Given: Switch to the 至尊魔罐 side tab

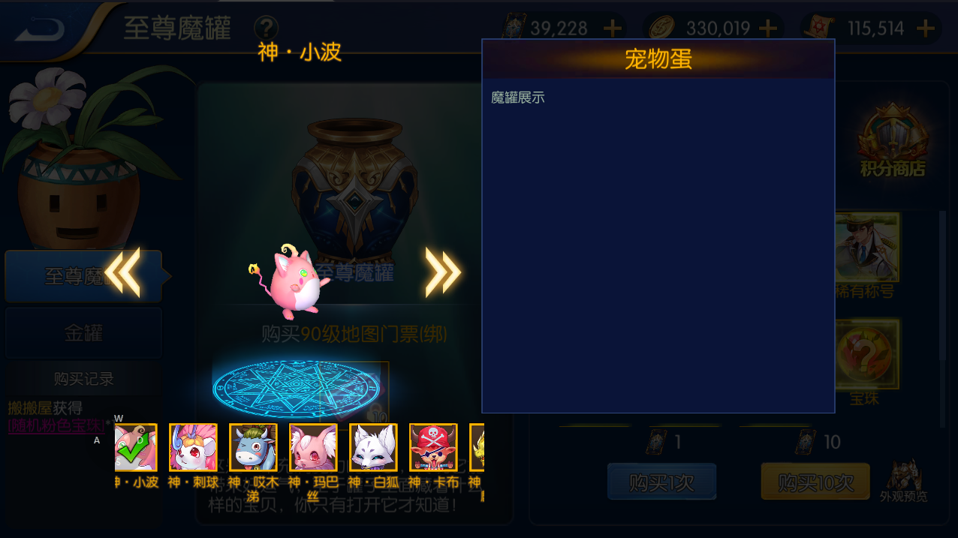Looking at the screenshot, I should tap(83, 276).
